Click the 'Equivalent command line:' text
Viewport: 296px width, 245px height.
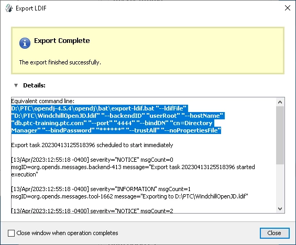pos(43,101)
